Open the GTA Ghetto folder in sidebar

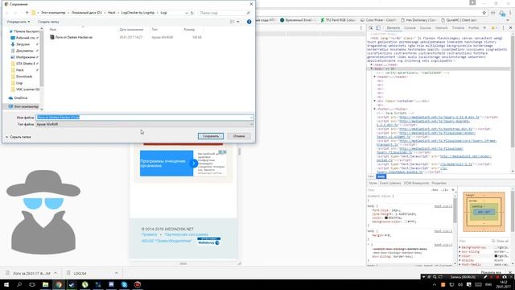25,64
